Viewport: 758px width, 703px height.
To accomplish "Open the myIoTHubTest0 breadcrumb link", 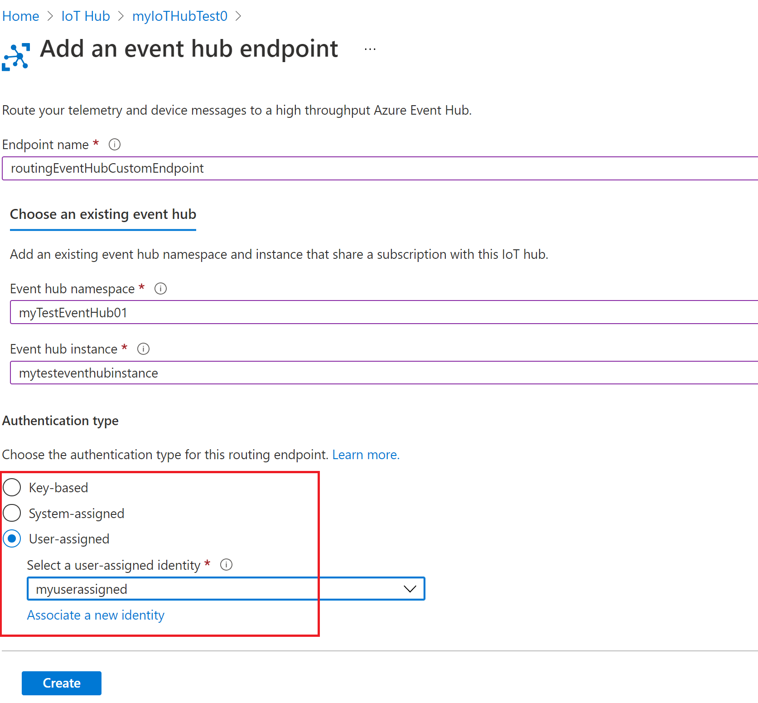I will [x=180, y=16].
